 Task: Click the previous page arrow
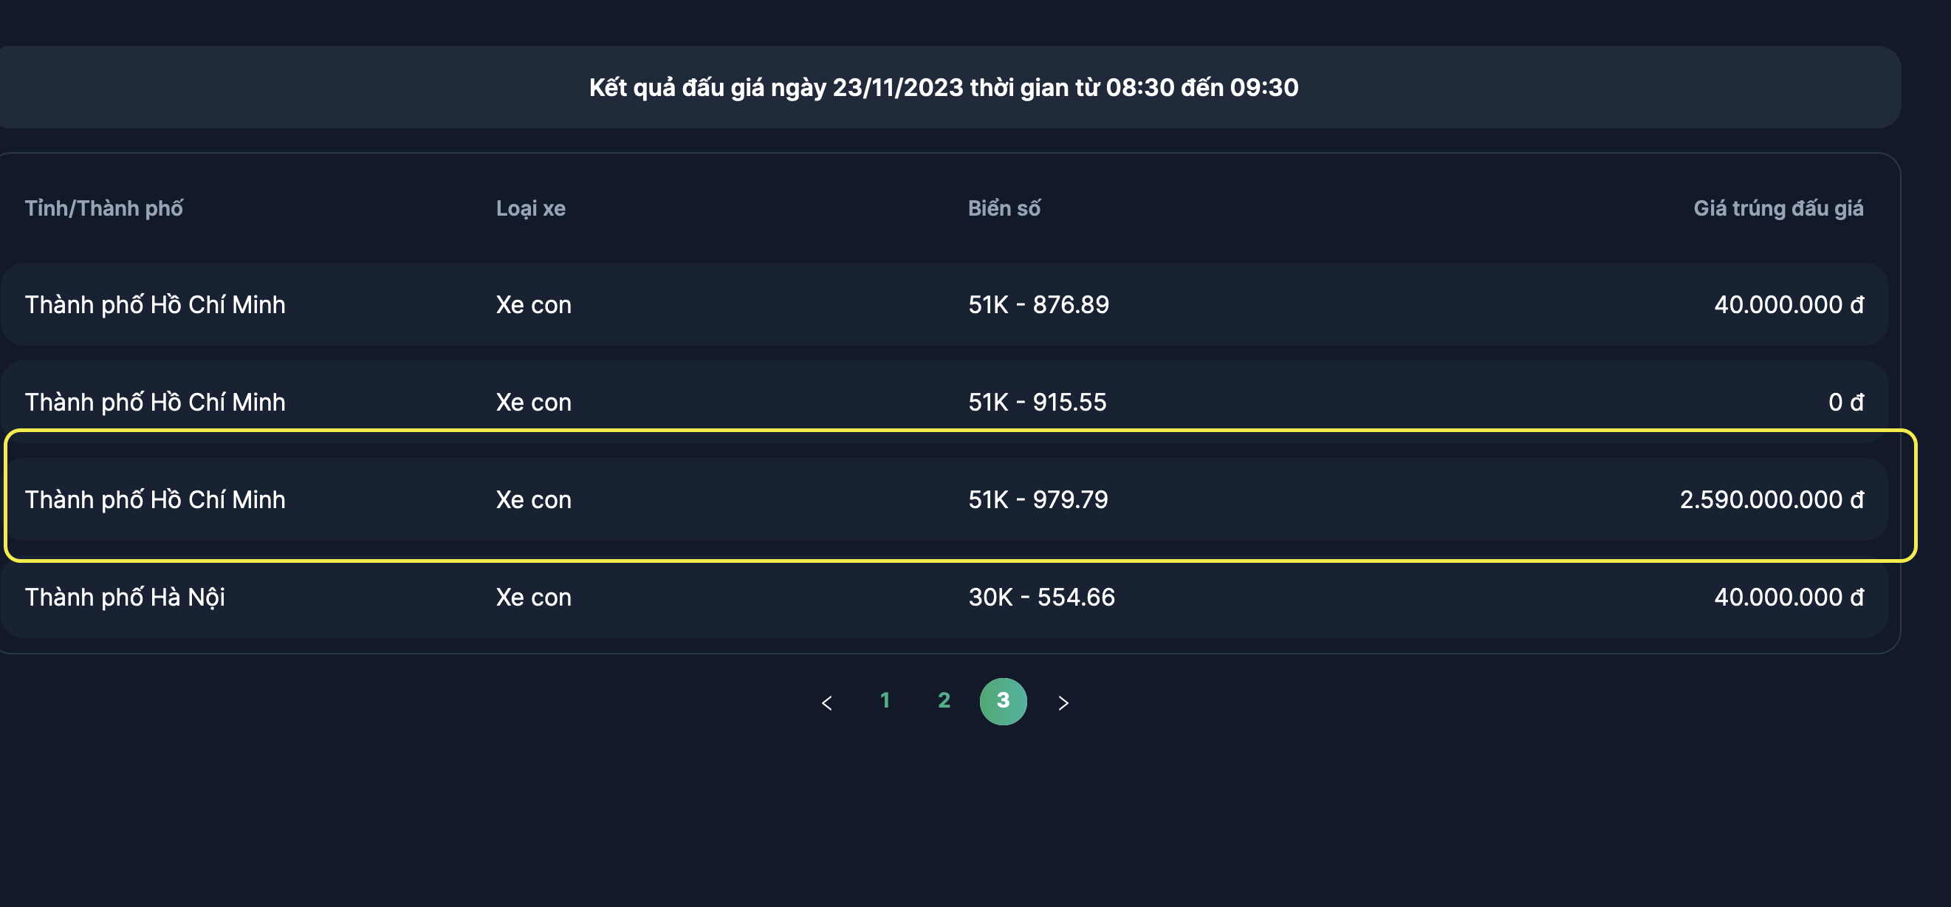(x=826, y=702)
